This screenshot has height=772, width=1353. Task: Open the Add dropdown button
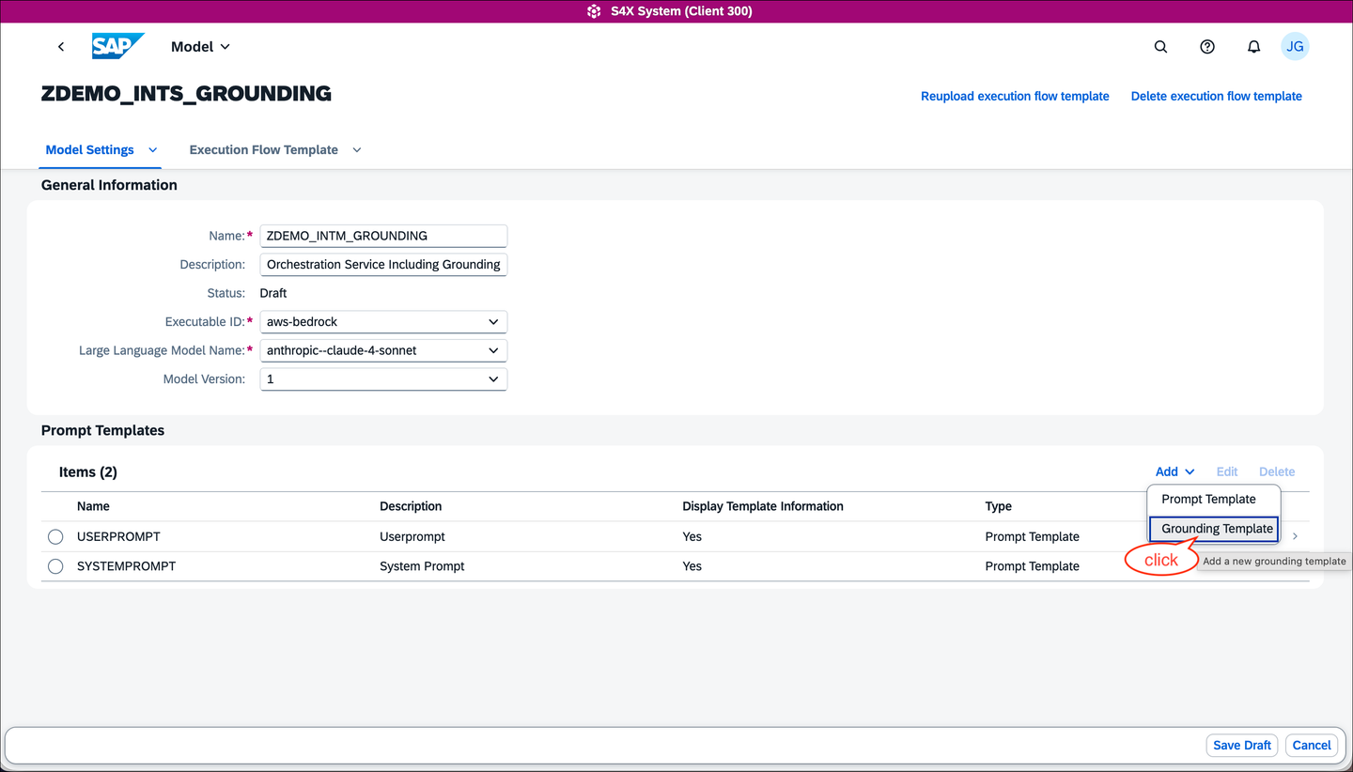pos(1174,471)
